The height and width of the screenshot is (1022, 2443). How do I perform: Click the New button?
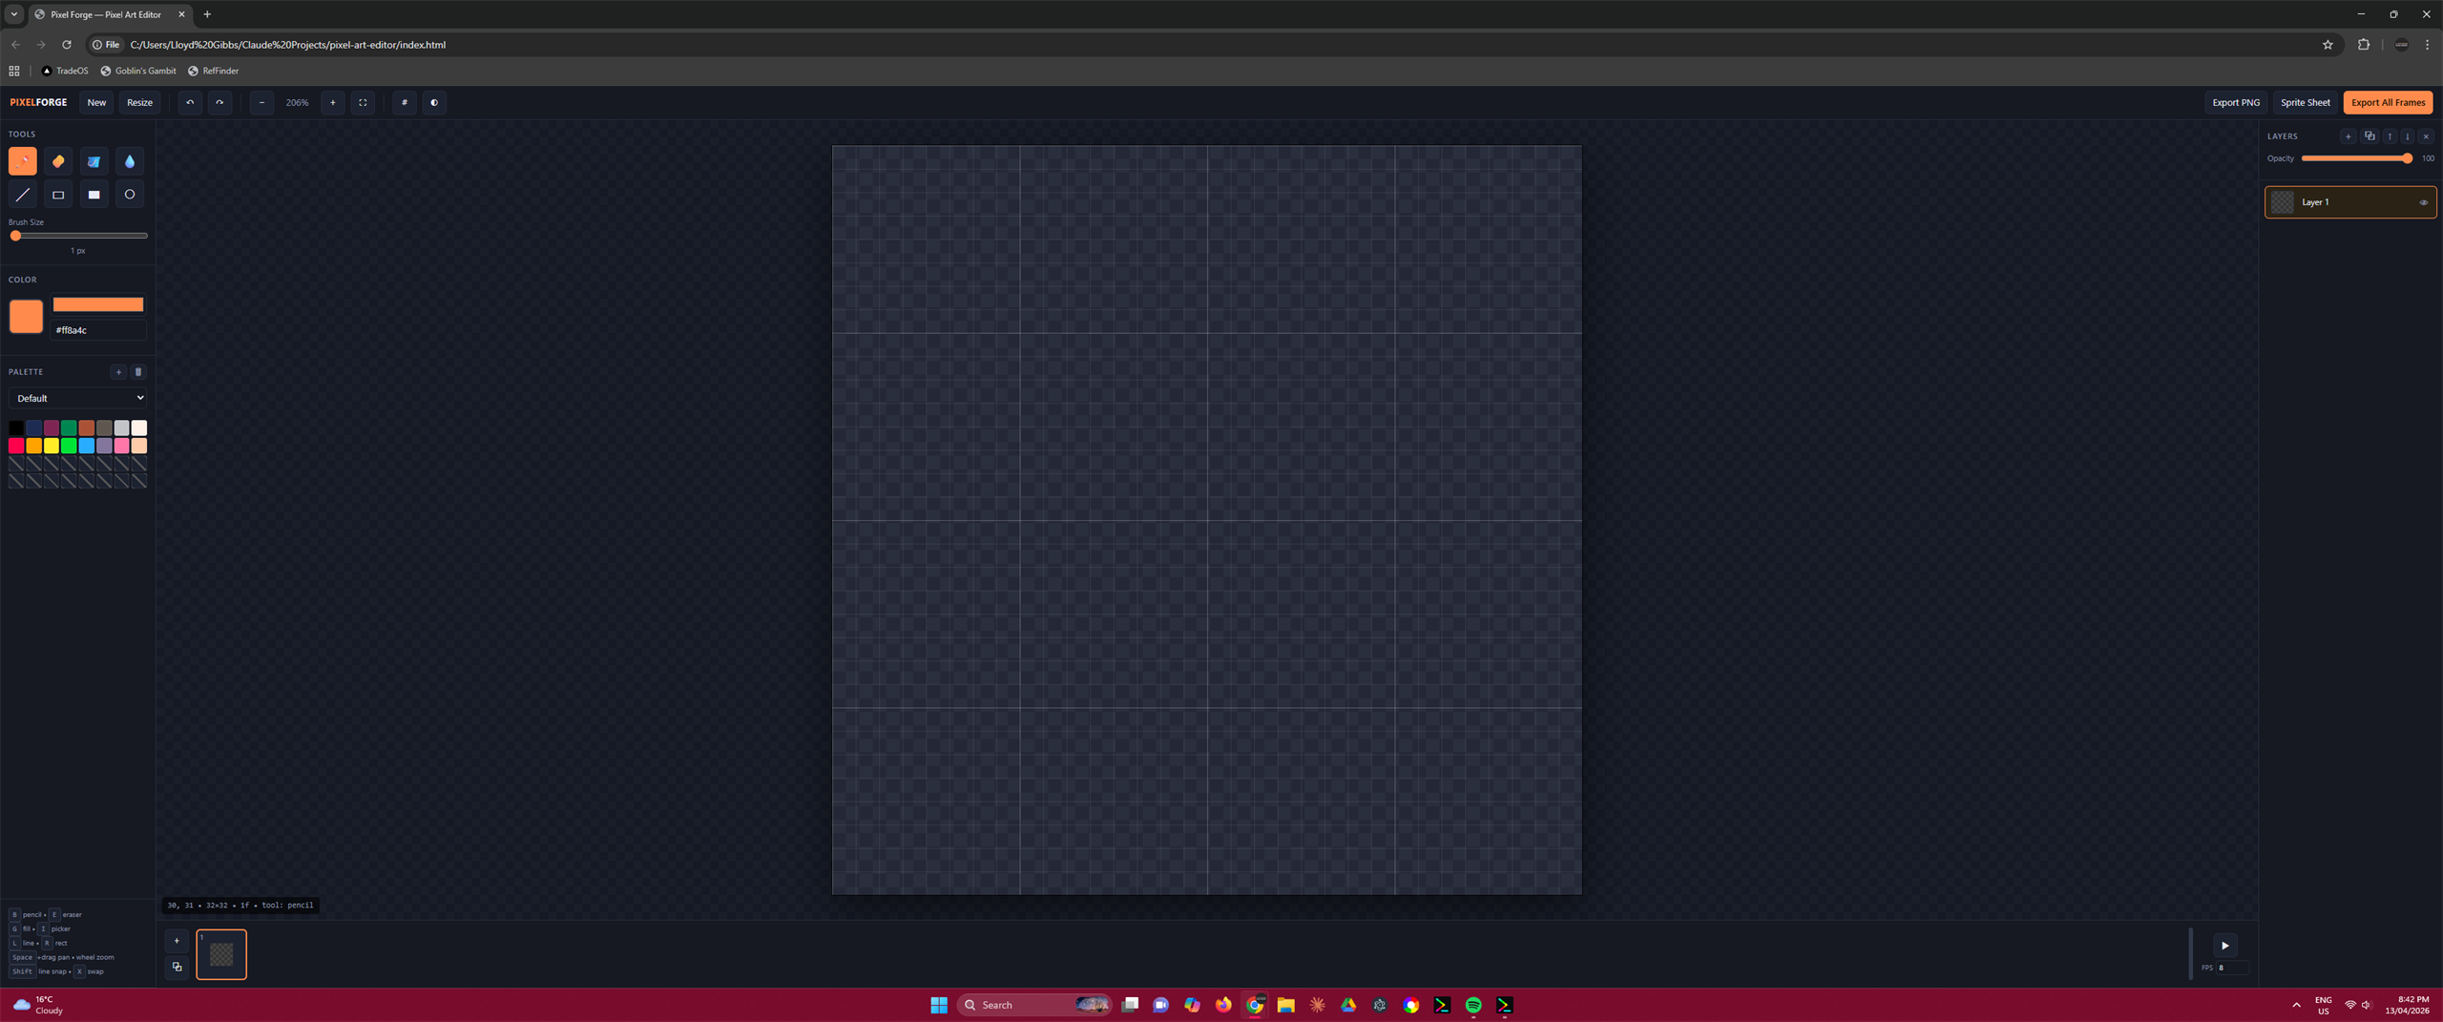point(96,102)
